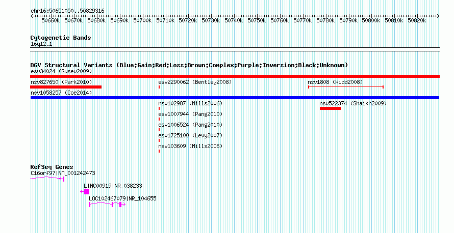Open esv2290062 (Bentley2008) variant label

195,82
